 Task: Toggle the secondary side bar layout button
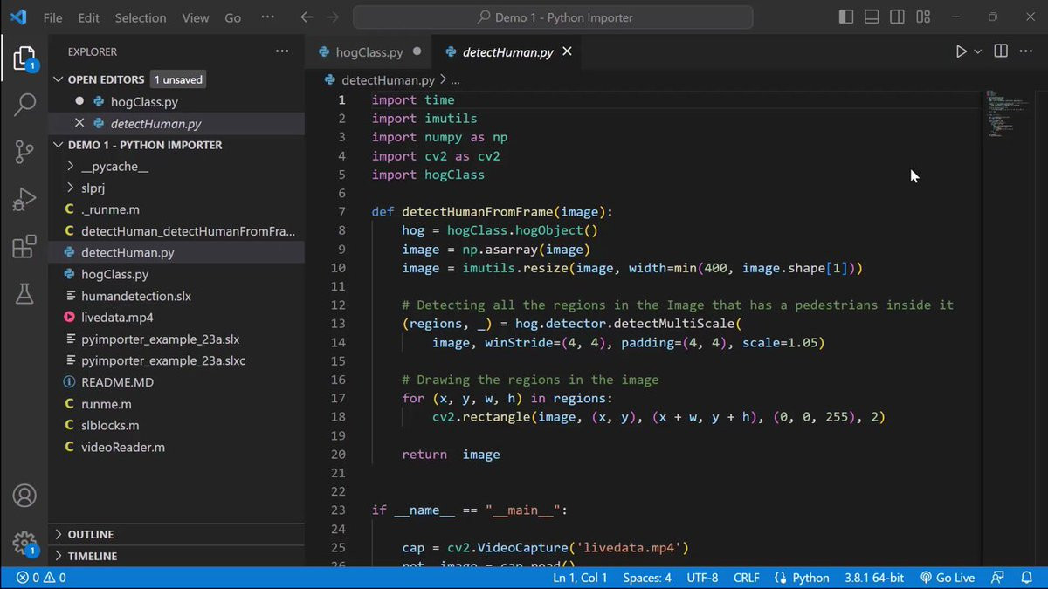[897, 17]
